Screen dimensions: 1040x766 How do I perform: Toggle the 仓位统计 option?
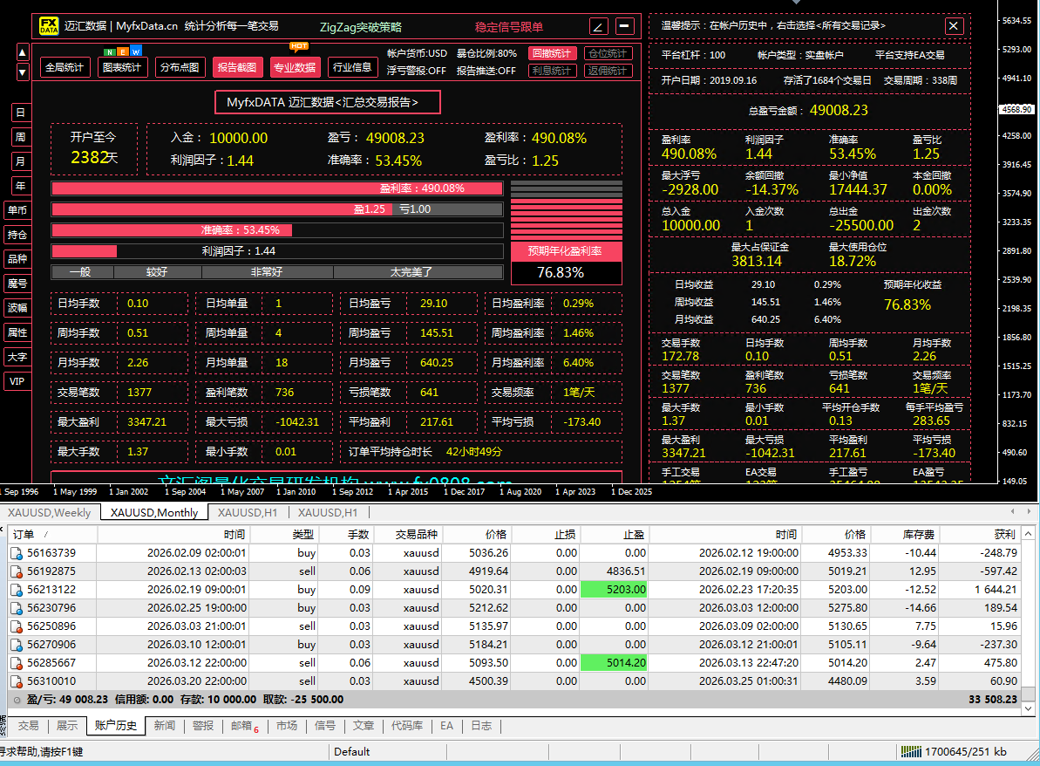click(x=607, y=53)
